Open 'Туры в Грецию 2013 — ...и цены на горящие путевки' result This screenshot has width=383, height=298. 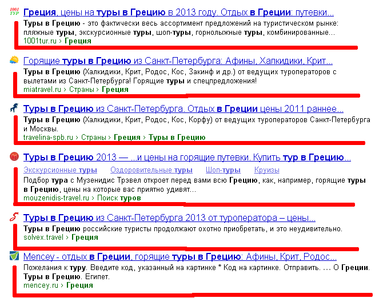pyautogui.click(x=187, y=158)
